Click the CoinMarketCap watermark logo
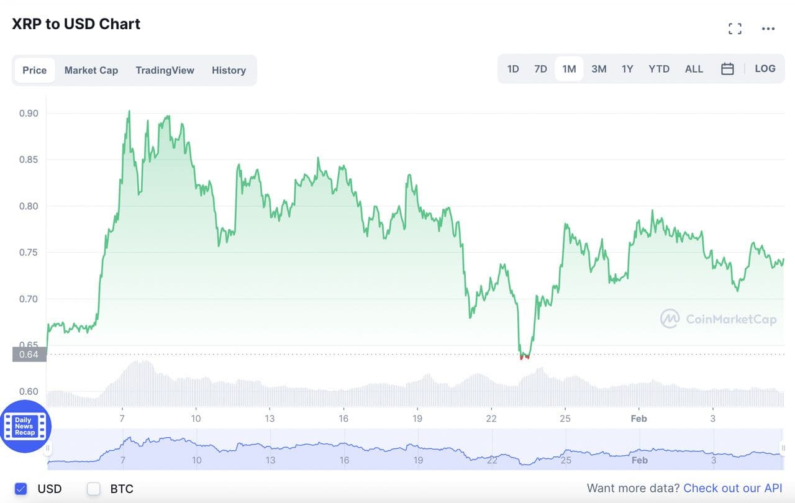 point(719,319)
